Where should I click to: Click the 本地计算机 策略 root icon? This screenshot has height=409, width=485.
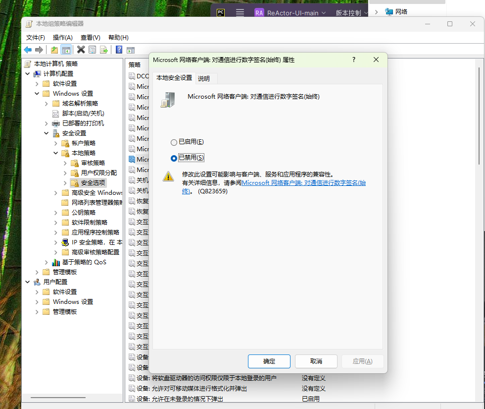pyautogui.click(x=28, y=64)
